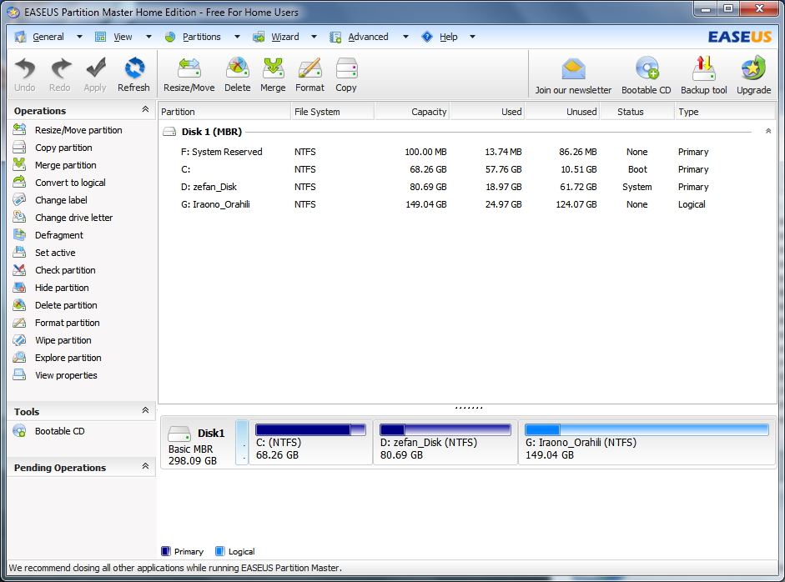The height and width of the screenshot is (582, 785).
Task: Click Disk1 Basic MBR disk label
Action: point(198,445)
